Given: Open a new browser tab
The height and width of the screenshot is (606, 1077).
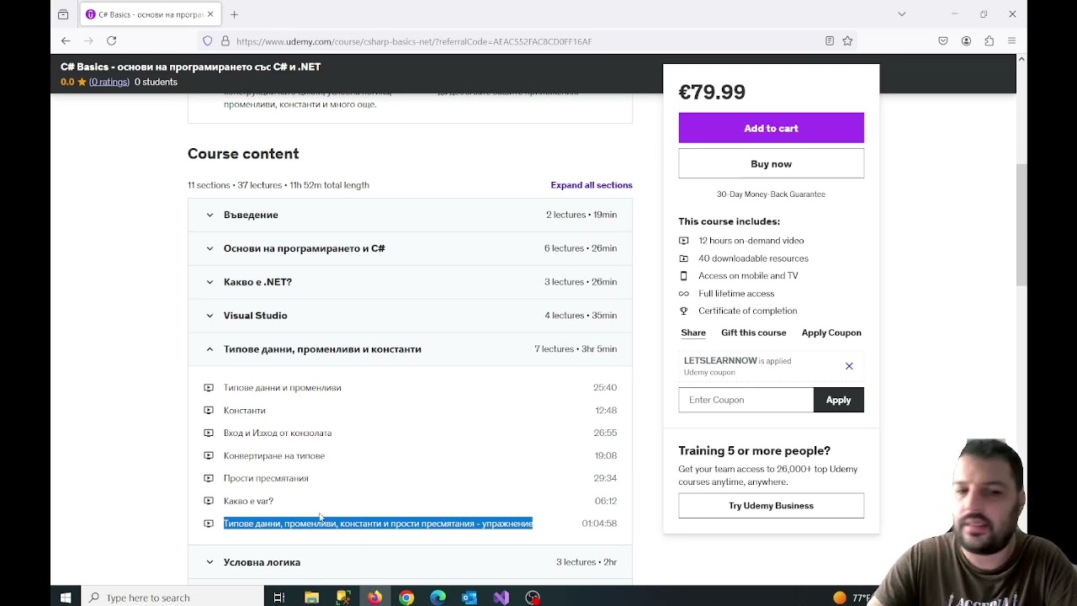Looking at the screenshot, I should 235,14.
